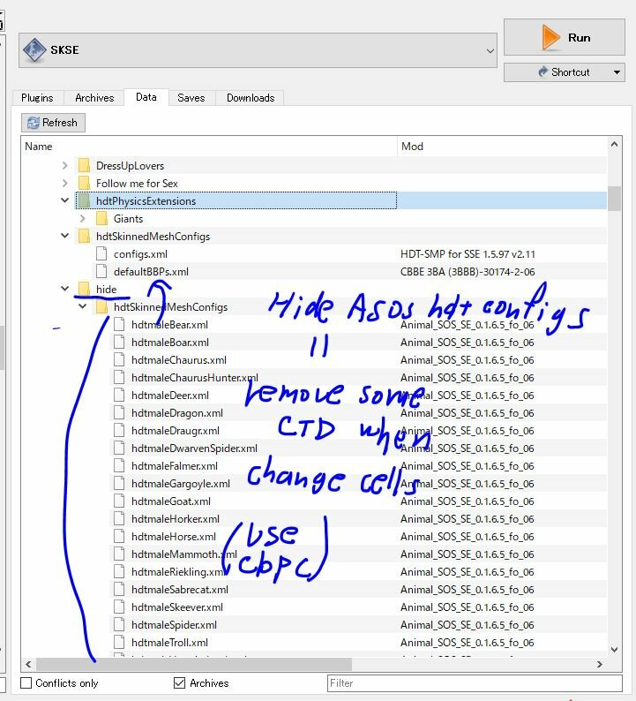The width and height of the screenshot is (636, 701).
Task: Click the Shortcut arrow icon
Action: pyautogui.click(x=542, y=72)
